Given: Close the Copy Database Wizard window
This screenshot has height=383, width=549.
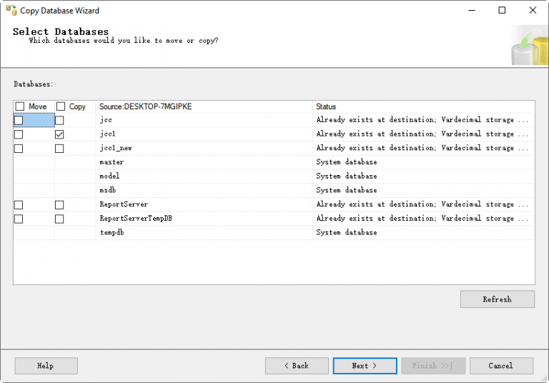Looking at the screenshot, I should (533, 10).
